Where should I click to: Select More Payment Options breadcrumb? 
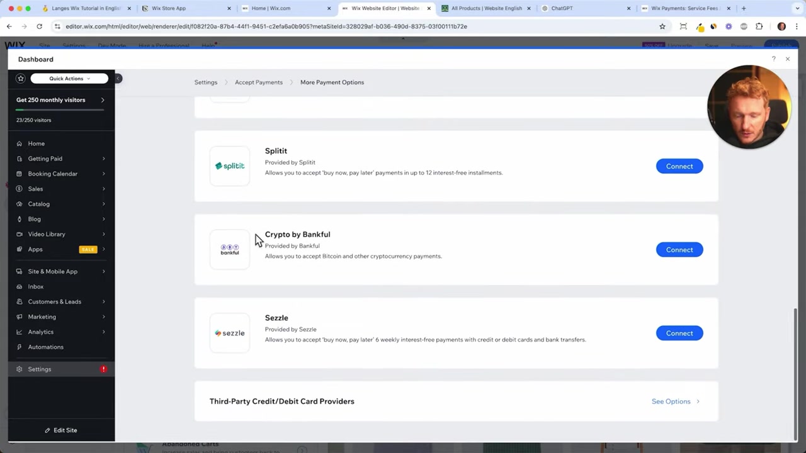coord(332,82)
